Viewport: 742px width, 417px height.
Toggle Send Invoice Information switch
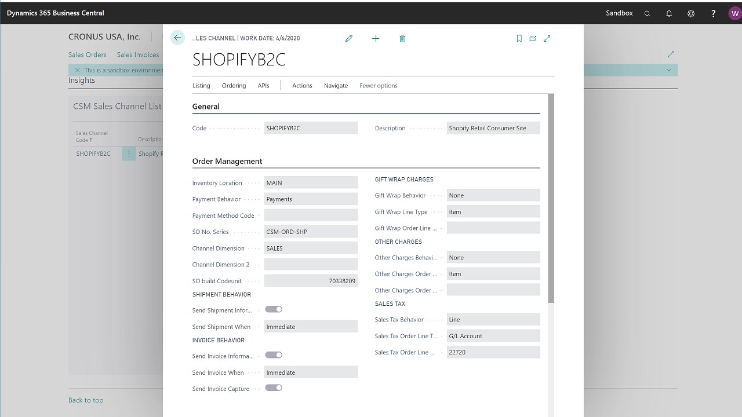coord(274,355)
